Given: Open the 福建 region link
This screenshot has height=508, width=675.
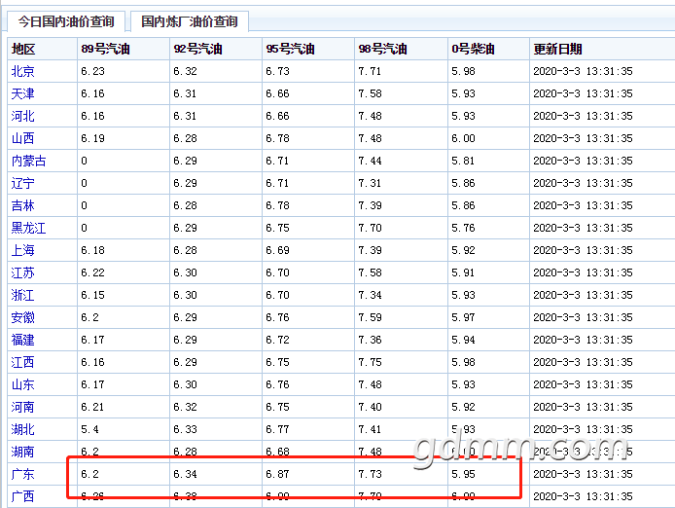Looking at the screenshot, I should click(x=22, y=340).
